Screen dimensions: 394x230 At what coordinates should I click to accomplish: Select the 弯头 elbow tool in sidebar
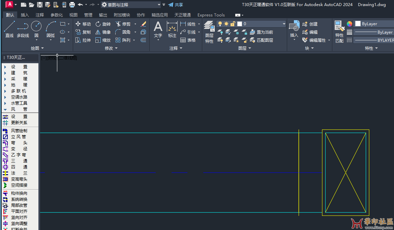pyautogui.click(x=19, y=143)
